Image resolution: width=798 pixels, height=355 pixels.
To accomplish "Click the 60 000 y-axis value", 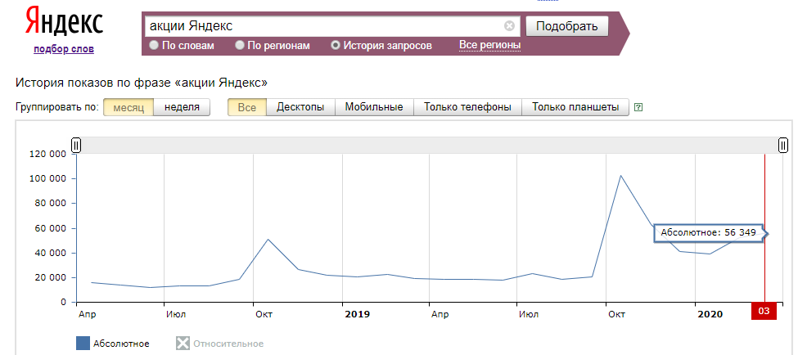I will 51,228.
